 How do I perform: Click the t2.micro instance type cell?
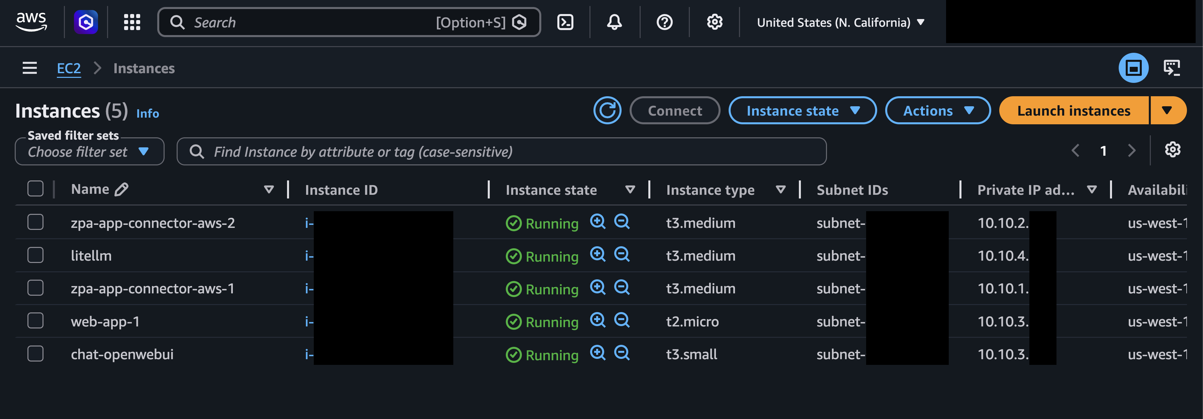click(692, 321)
